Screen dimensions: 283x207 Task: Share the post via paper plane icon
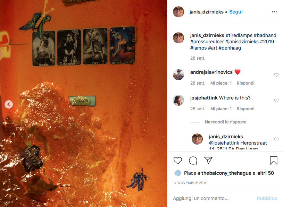(x=208, y=160)
